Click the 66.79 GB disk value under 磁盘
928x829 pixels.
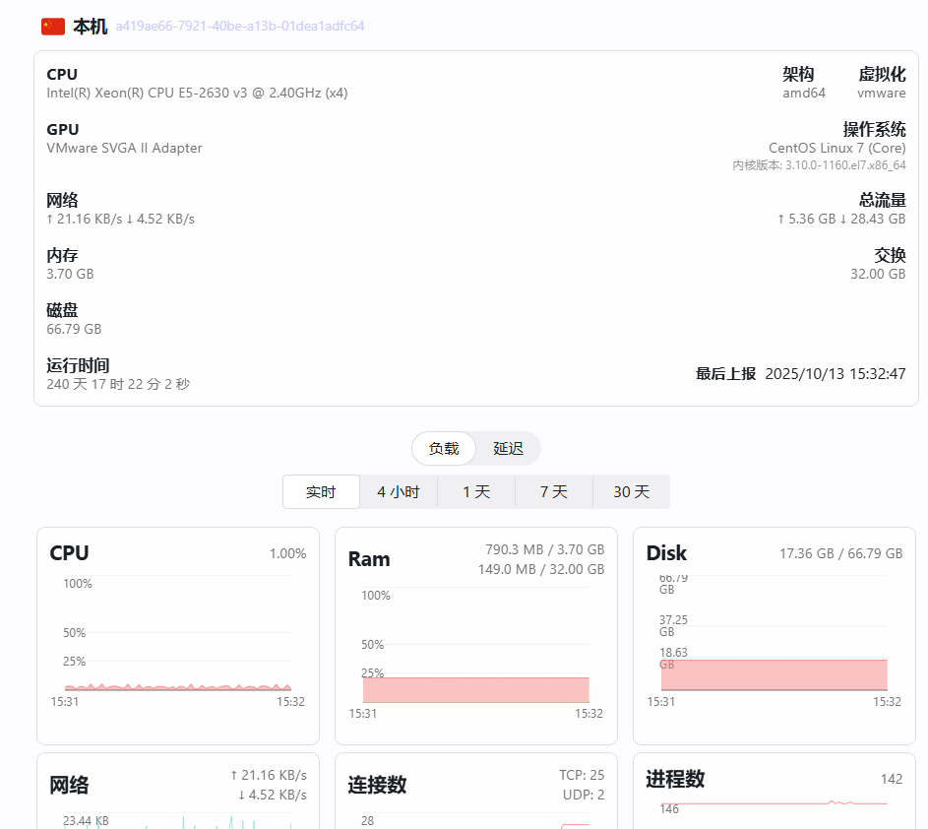(x=74, y=329)
